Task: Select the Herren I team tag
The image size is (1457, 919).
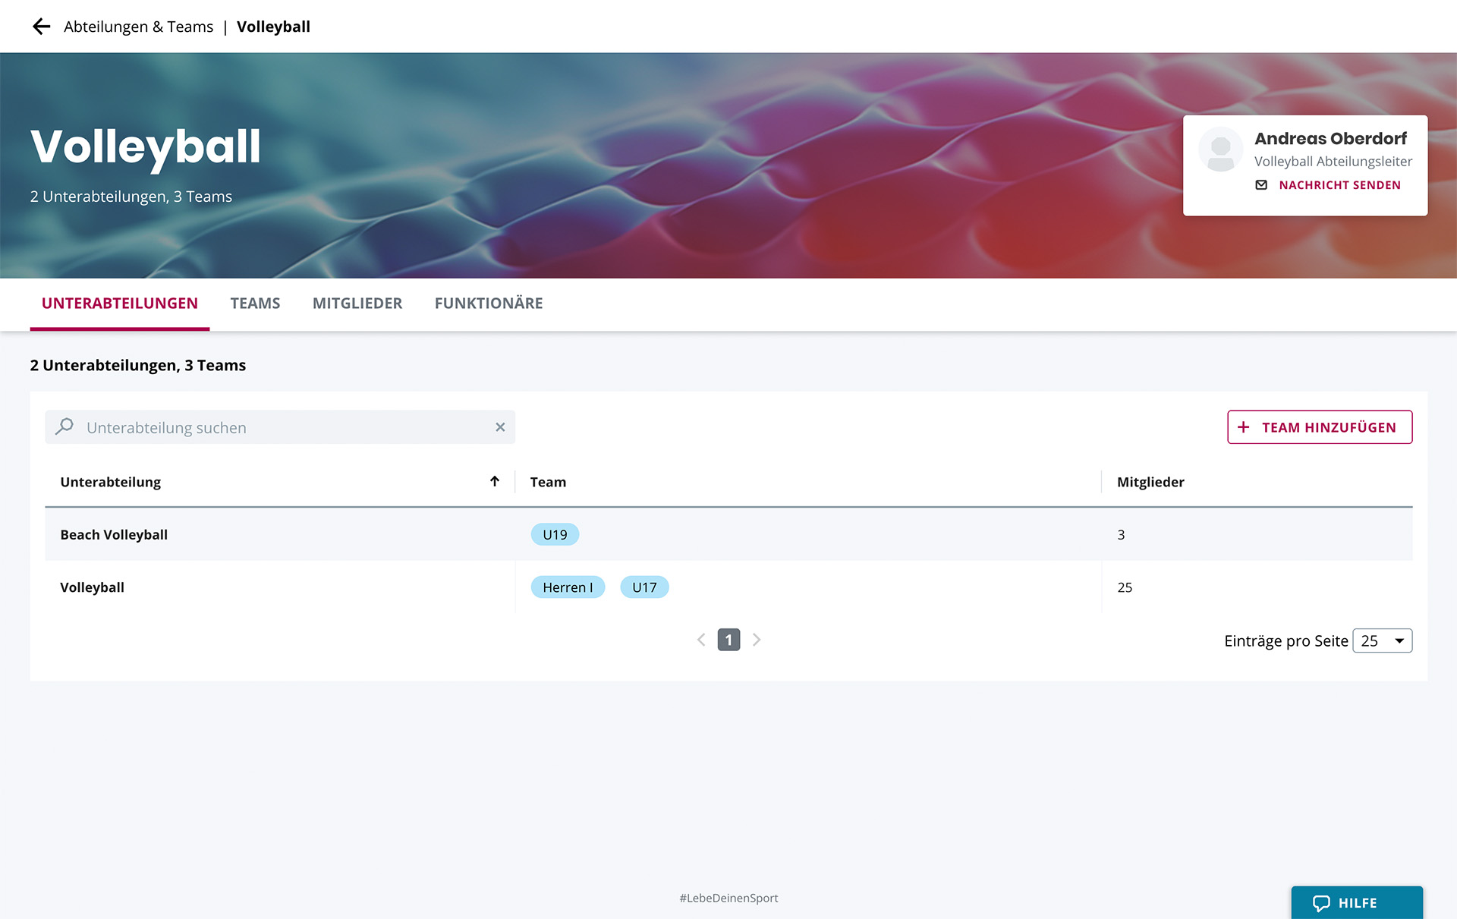Action: pos(567,587)
